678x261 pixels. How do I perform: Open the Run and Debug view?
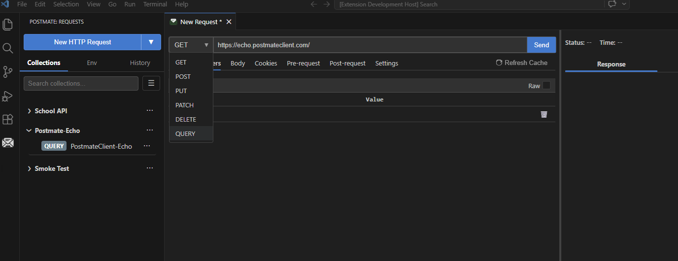pos(8,96)
